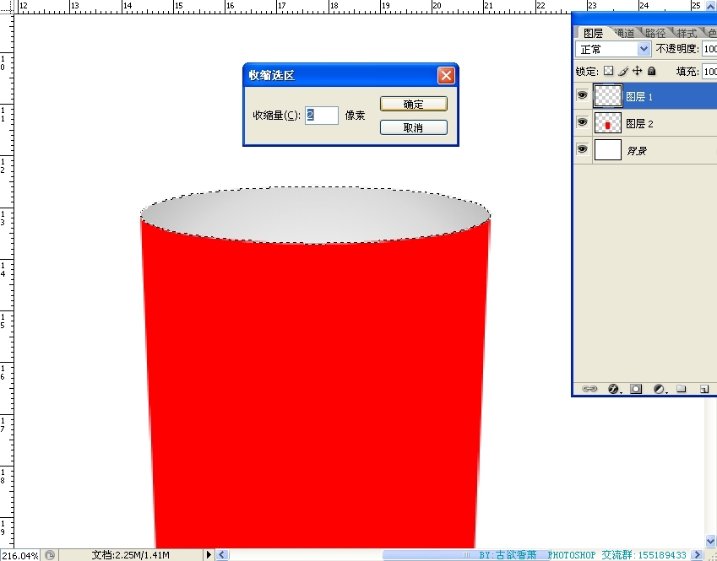Switch to the 样式 tab

coord(686,33)
